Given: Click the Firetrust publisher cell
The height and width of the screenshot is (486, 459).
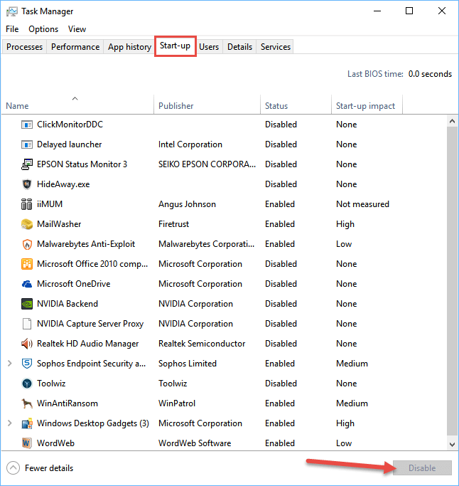Looking at the screenshot, I should [x=173, y=224].
